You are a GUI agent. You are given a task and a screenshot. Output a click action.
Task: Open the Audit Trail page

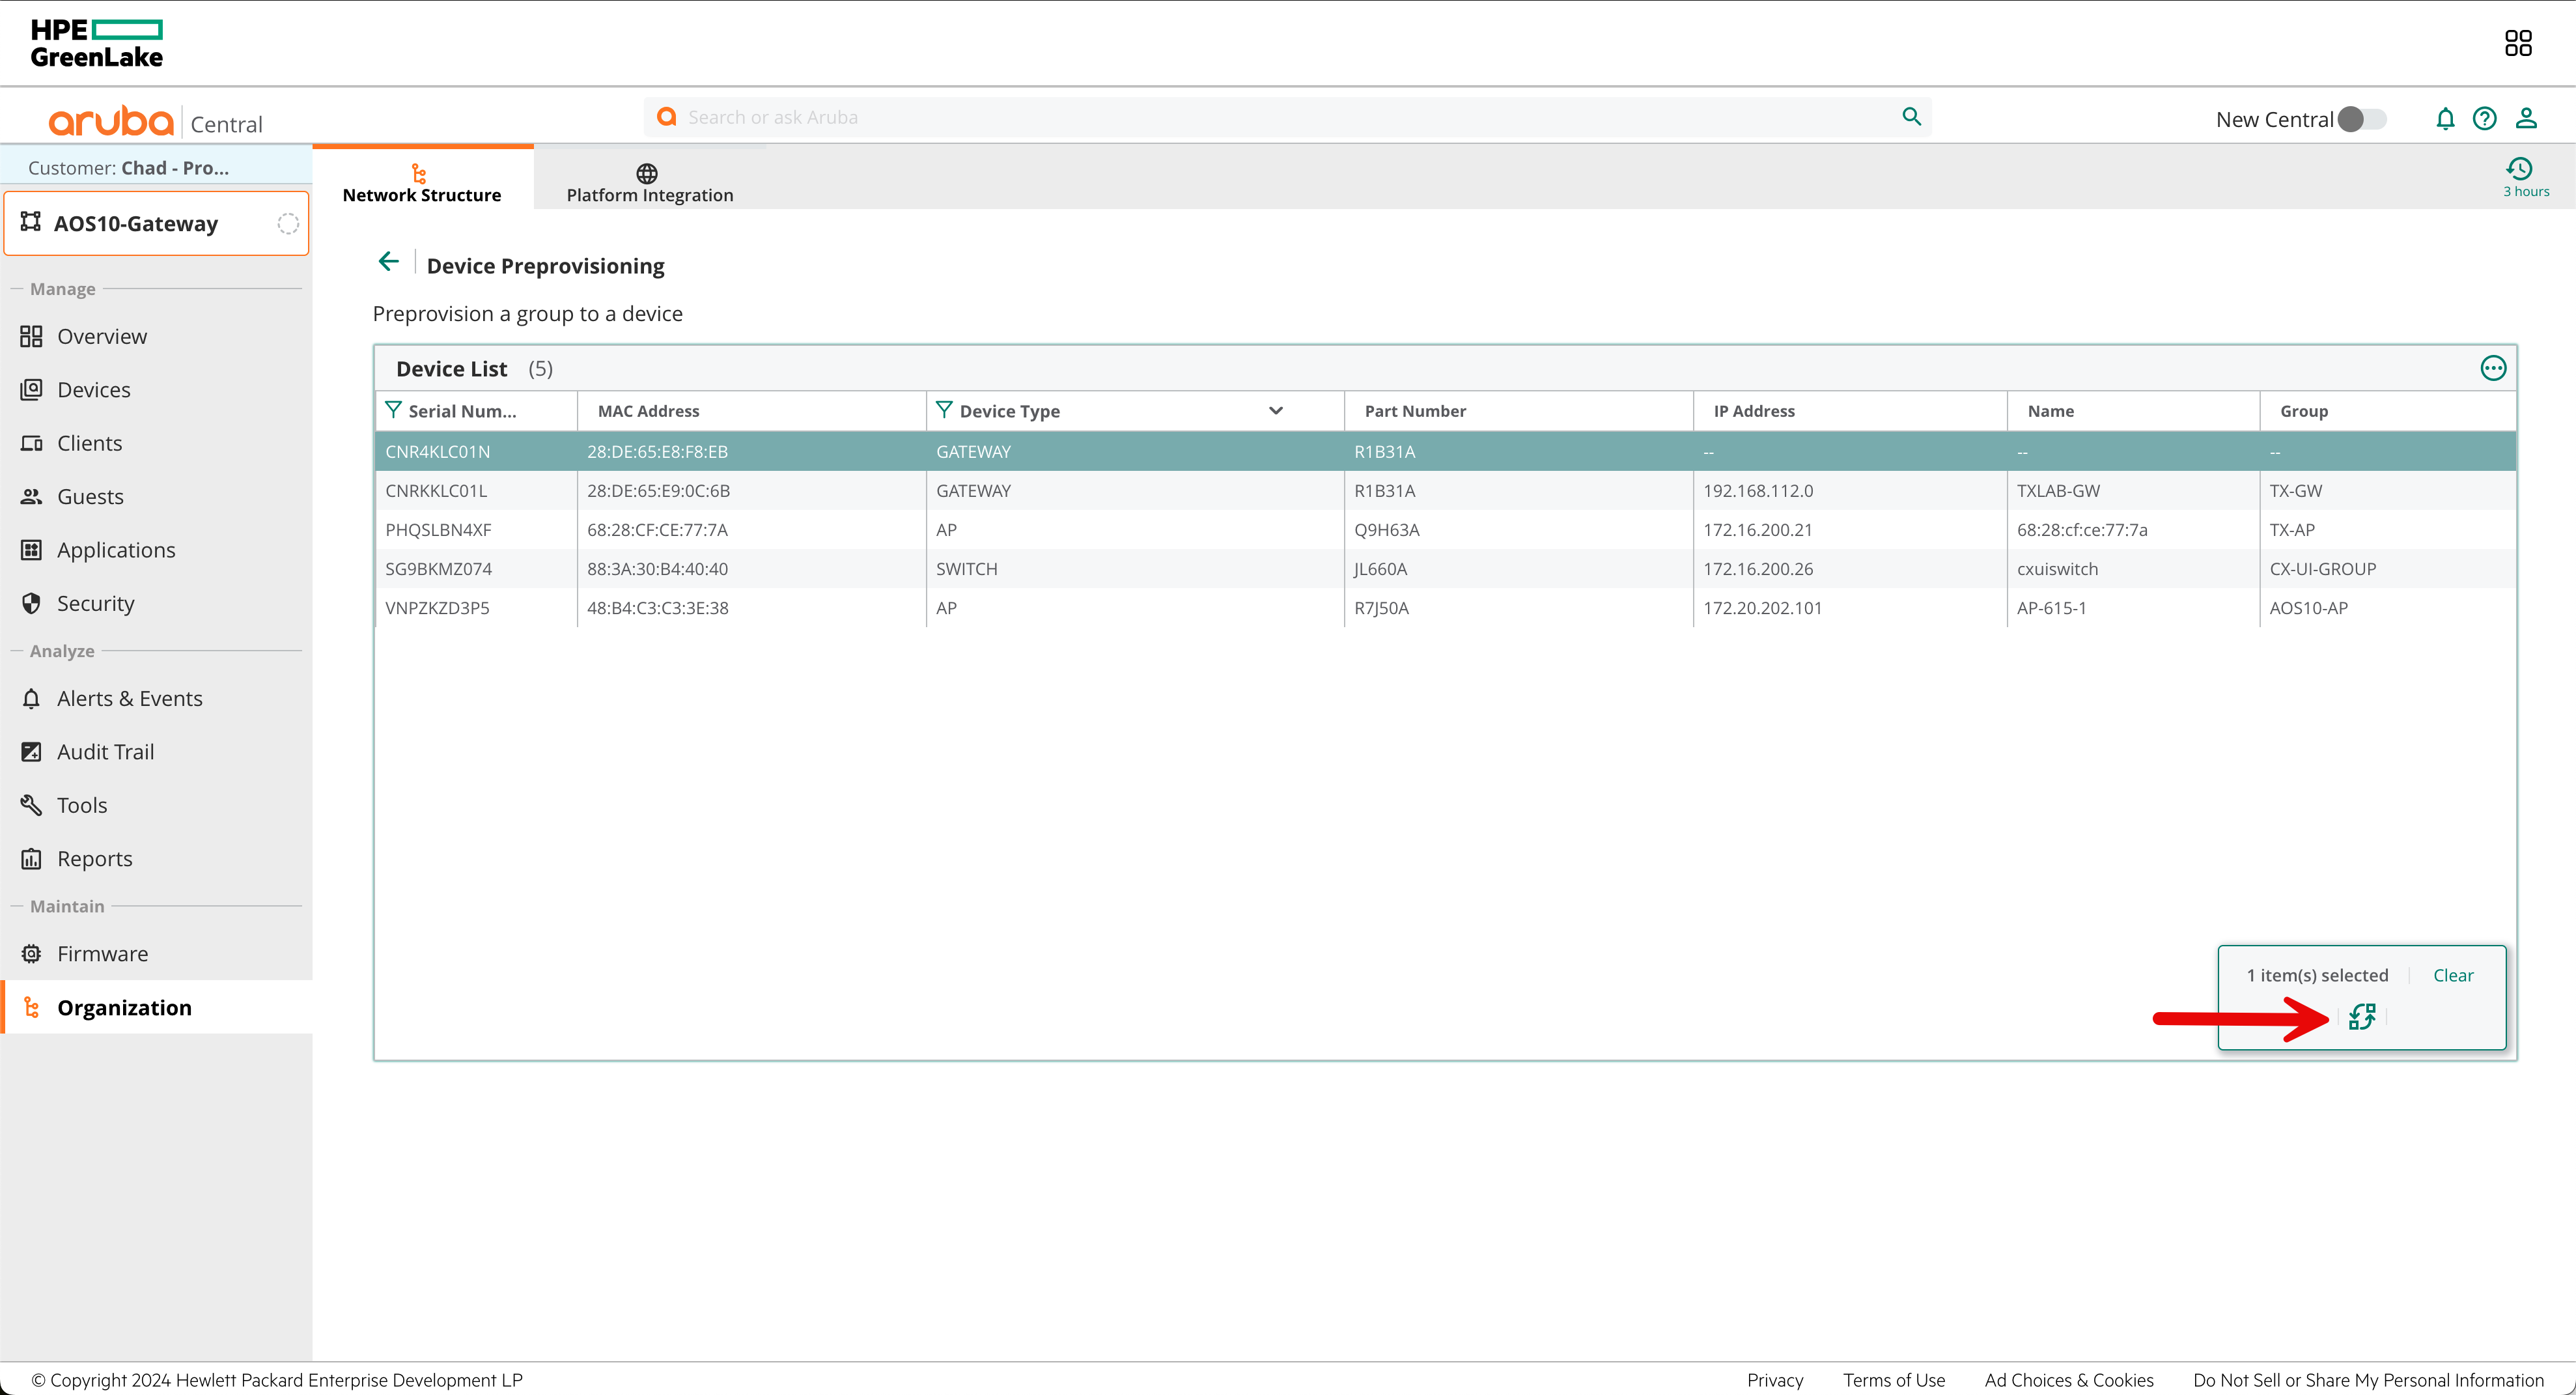(x=105, y=751)
